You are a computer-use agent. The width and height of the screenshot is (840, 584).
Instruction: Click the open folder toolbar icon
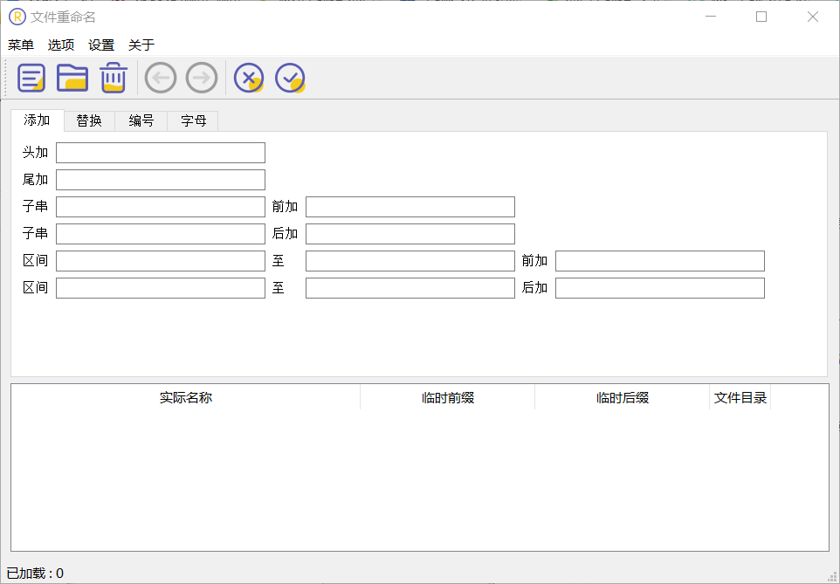tap(72, 79)
